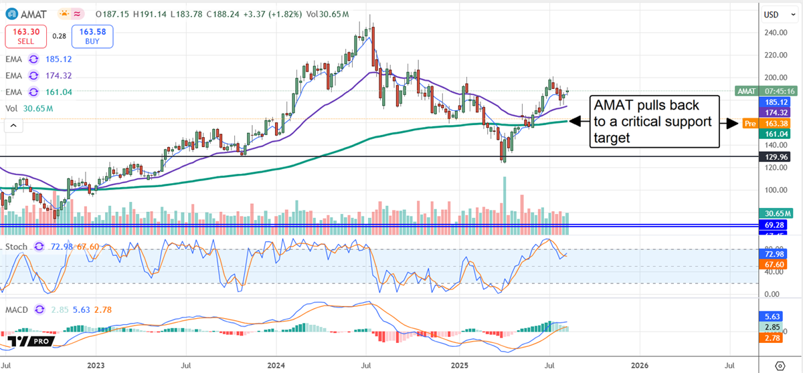Click the purple 174.32 price axis label
Viewport: 803px width, 373px height.
pyautogui.click(x=776, y=113)
